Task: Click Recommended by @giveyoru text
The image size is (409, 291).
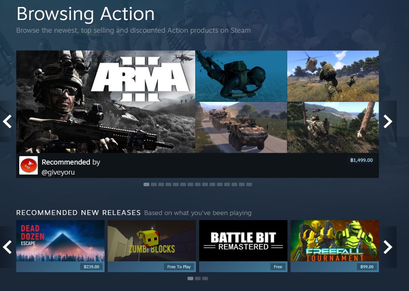Action: [71, 167]
